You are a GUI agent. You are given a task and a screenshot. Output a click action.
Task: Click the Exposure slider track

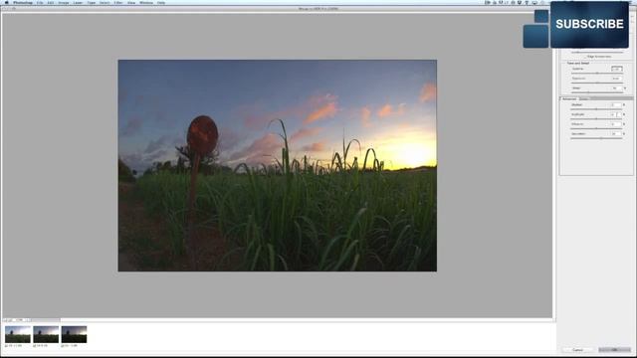(x=597, y=83)
